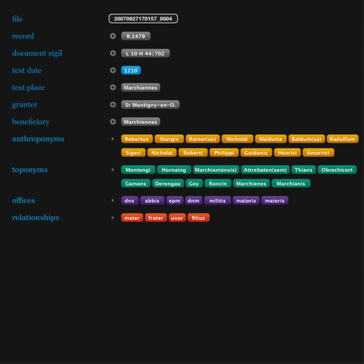Viewport: 364px width, 364px height.
Task: Select the Robertus anthroponym tag
Action: (136, 139)
